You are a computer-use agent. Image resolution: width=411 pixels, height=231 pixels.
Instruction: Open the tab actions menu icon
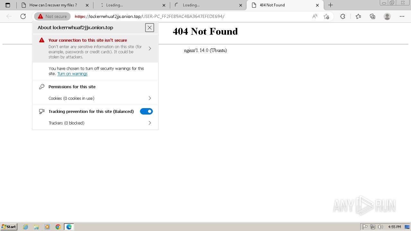coord(8,5)
